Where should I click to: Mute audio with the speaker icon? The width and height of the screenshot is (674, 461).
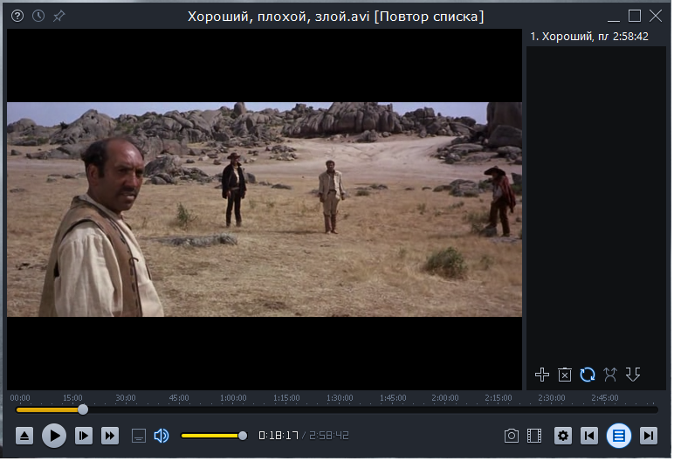[162, 436]
